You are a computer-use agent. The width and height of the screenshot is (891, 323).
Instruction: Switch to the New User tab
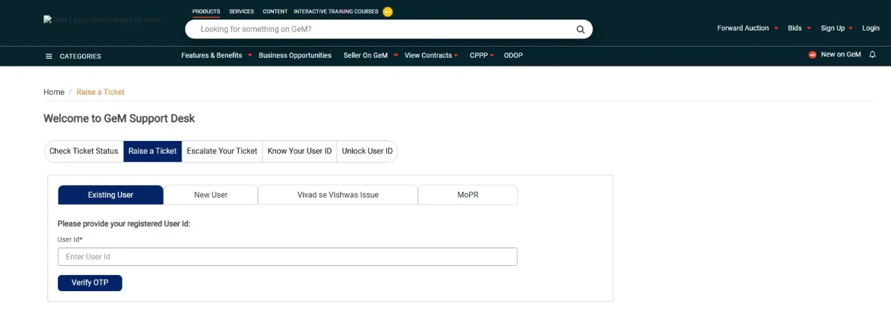pyautogui.click(x=211, y=195)
